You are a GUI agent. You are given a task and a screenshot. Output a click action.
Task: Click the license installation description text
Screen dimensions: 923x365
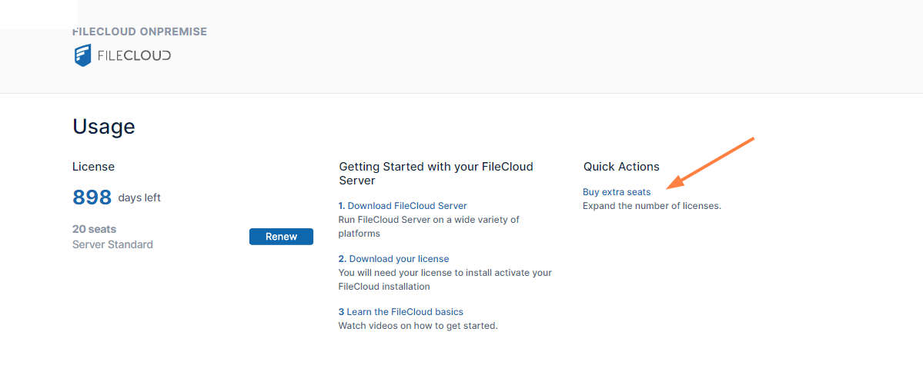445,279
